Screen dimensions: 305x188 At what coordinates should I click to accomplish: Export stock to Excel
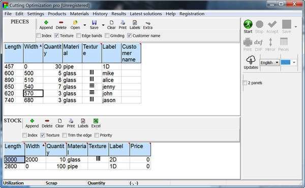96,123
